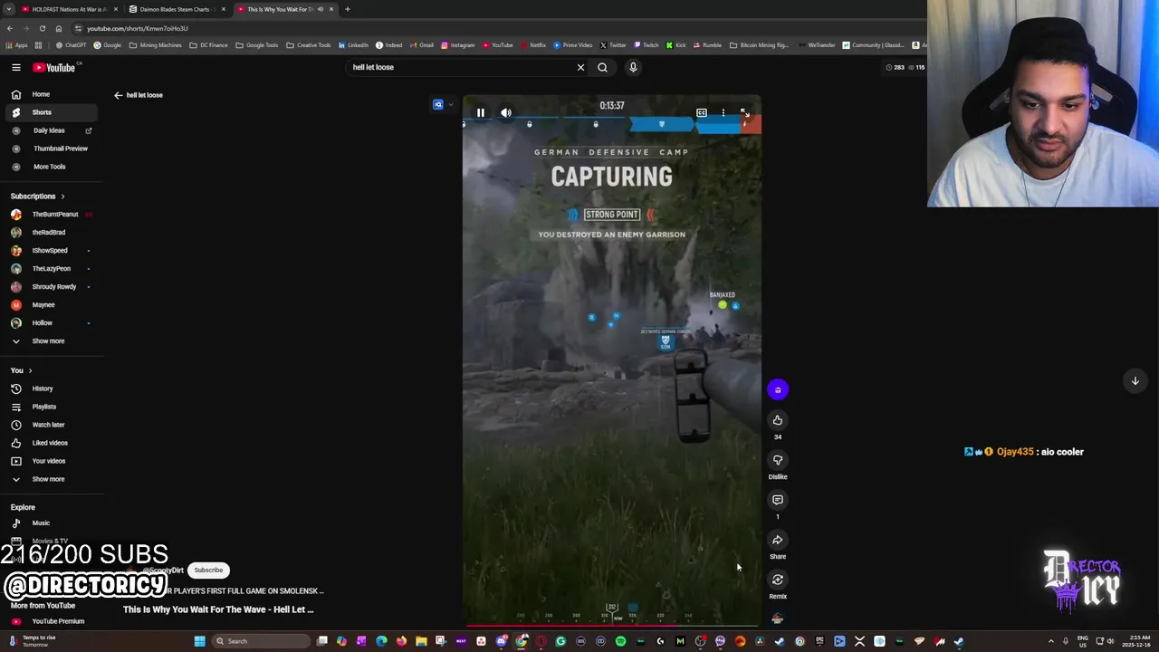Click the search magnifier button
The width and height of the screenshot is (1159, 652).
tap(603, 67)
